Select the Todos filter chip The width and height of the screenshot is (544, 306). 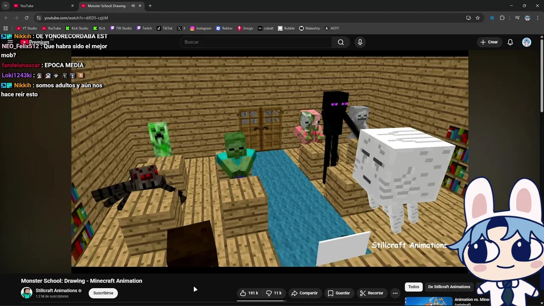coord(414,287)
